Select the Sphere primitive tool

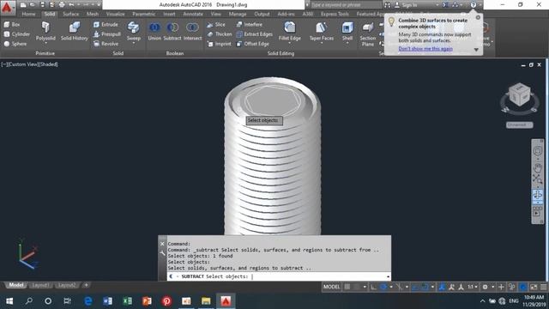(15, 44)
